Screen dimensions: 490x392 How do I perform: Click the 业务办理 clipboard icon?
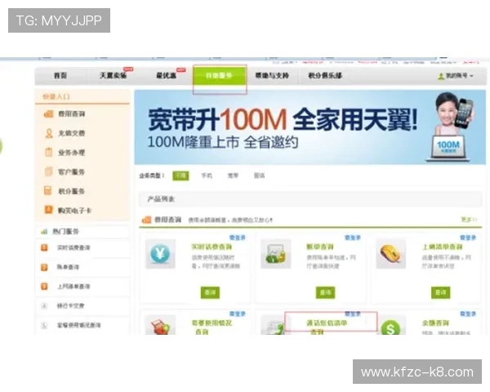pyautogui.click(x=49, y=153)
